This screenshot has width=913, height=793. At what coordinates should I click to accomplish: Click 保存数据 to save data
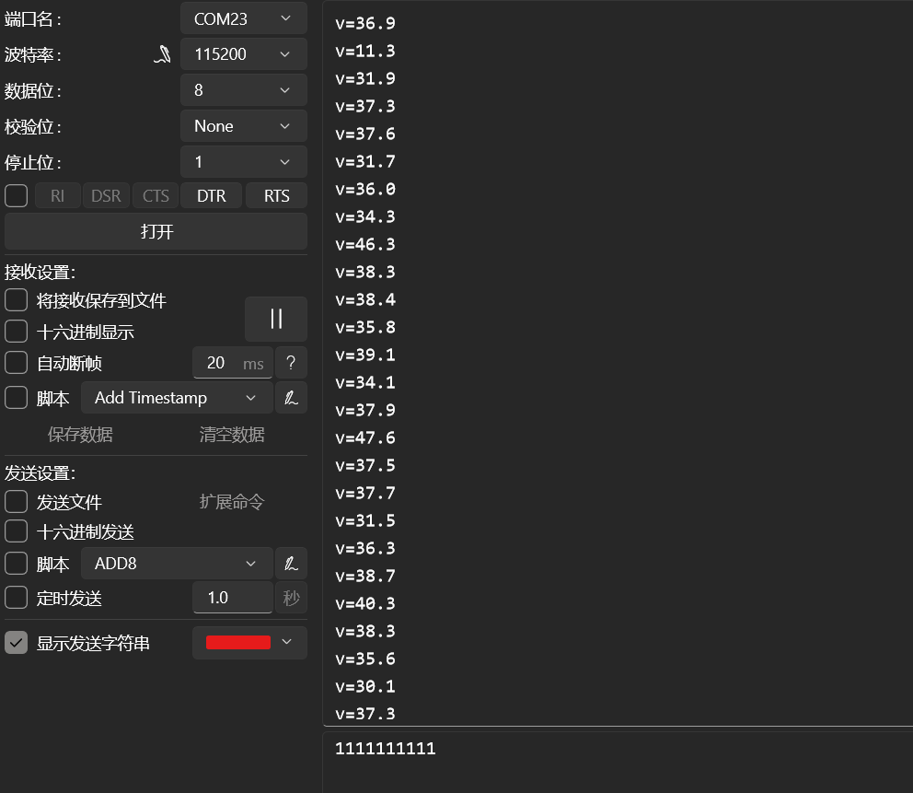tap(80, 435)
